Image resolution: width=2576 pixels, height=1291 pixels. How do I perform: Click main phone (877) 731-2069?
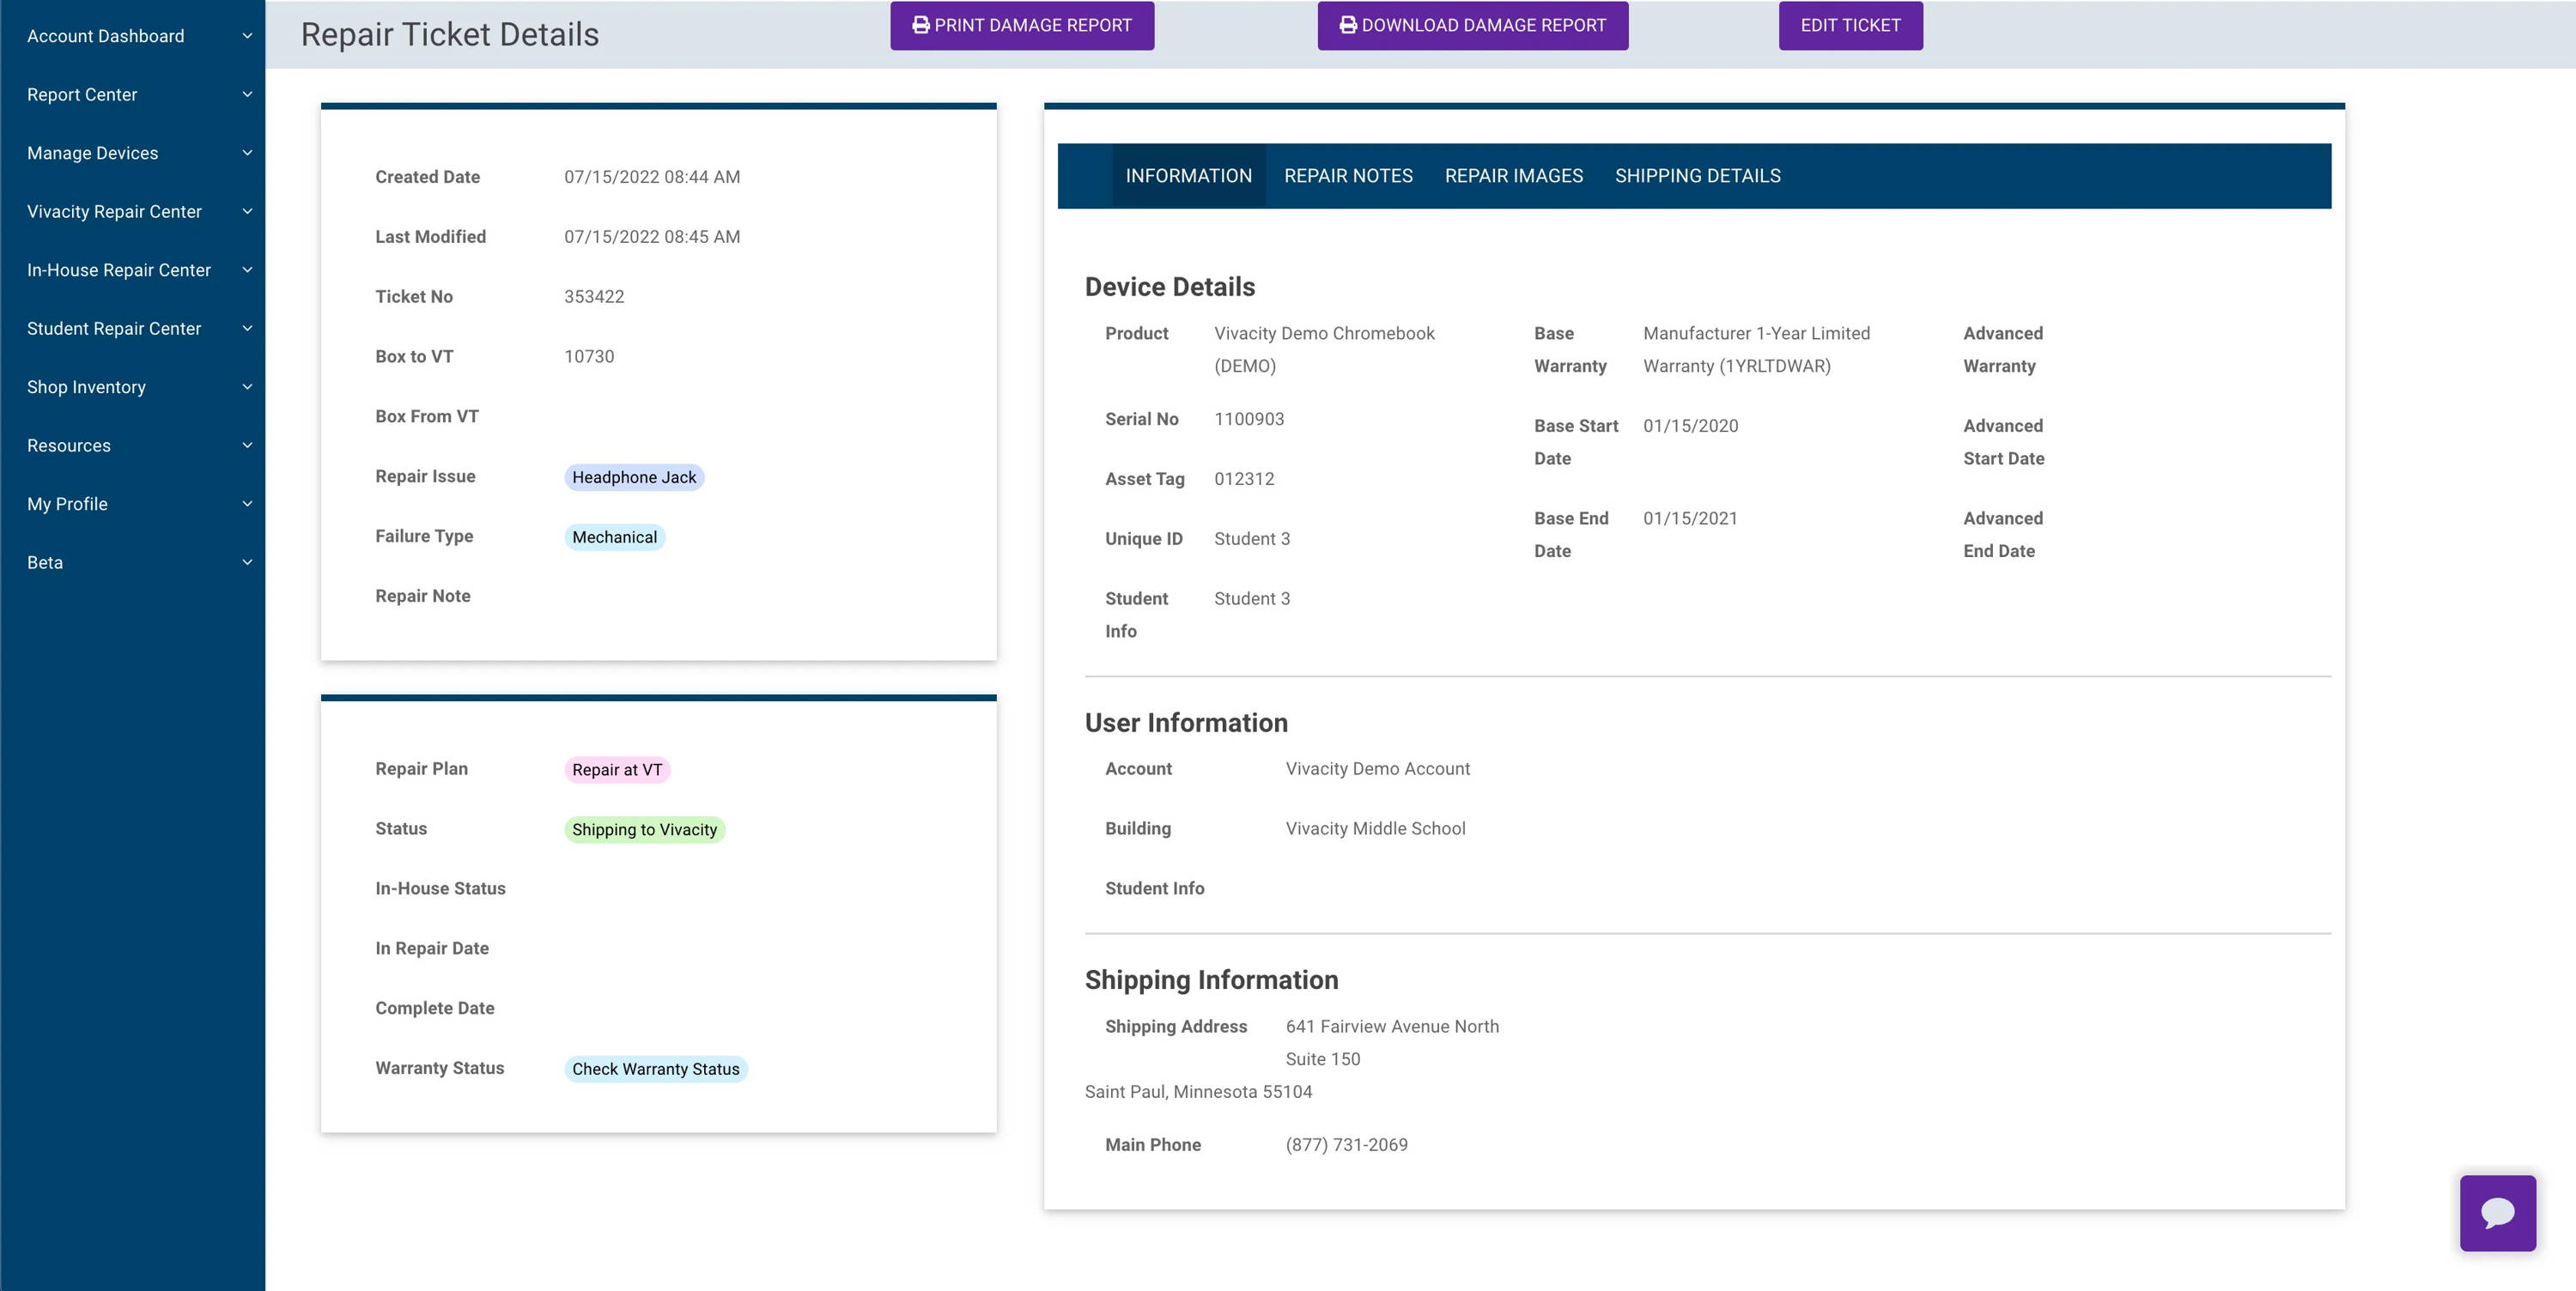click(x=1346, y=1145)
